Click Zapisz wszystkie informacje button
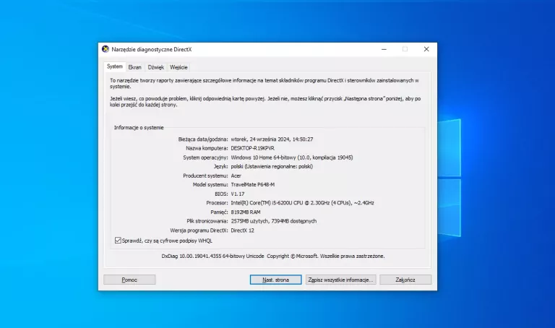 click(340, 280)
